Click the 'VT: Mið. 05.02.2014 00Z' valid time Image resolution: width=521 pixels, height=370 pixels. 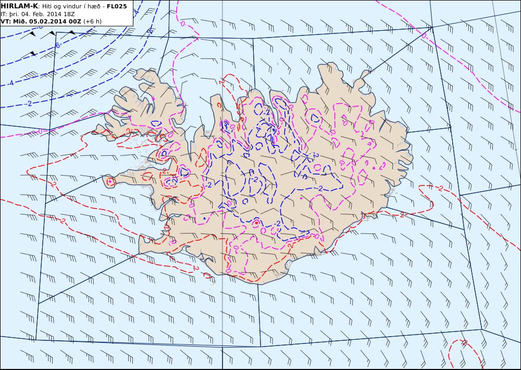pyautogui.click(x=41, y=21)
